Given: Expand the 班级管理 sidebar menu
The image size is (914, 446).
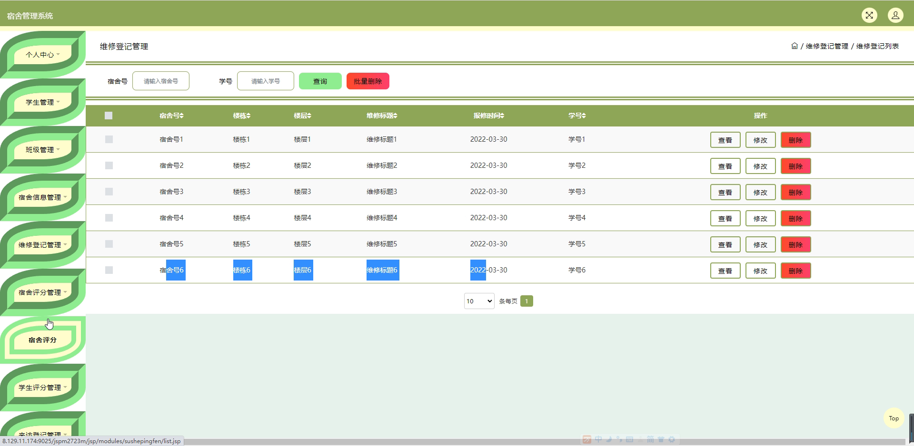Looking at the screenshot, I should 43,150.
